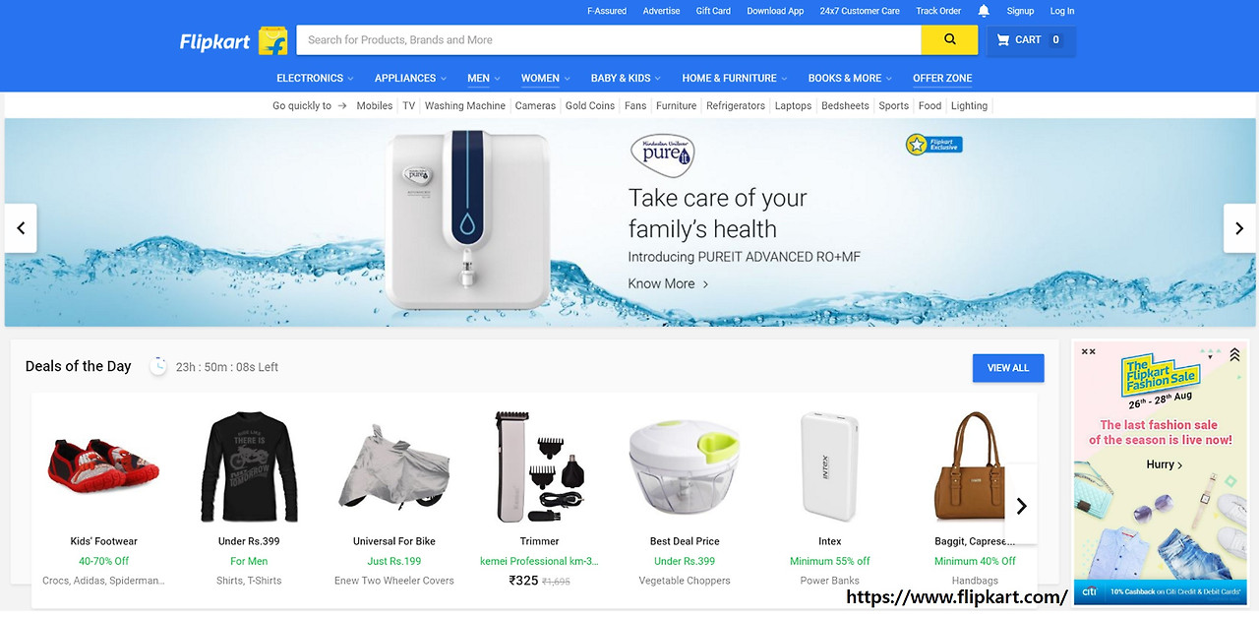Focus the product search input field
This screenshot has height=618, width=1259.
[609, 39]
